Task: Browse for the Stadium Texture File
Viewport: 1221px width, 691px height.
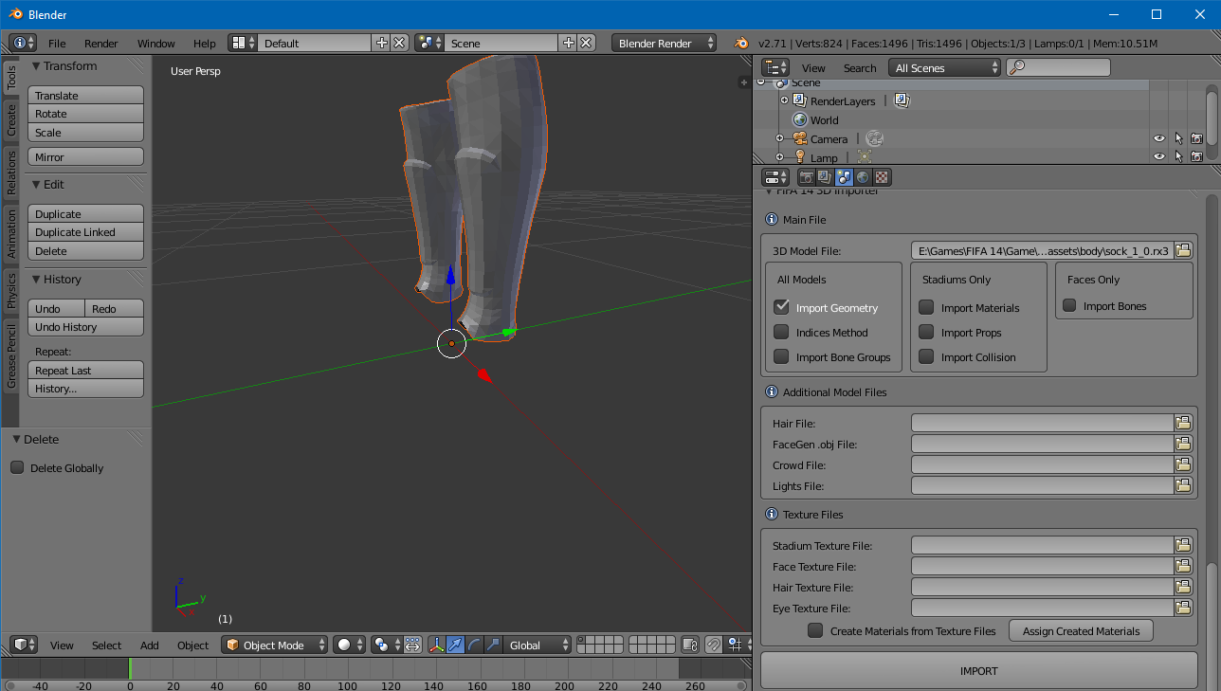Action: point(1183,545)
